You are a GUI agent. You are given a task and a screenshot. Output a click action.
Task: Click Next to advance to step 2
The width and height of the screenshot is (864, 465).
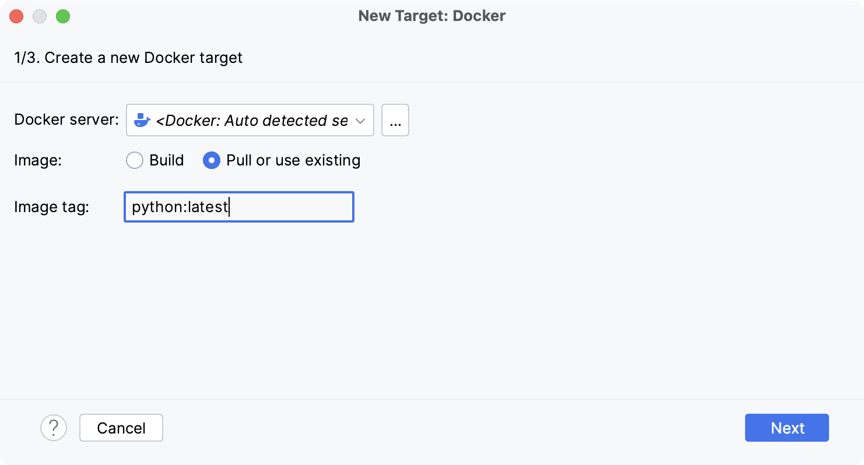click(786, 428)
